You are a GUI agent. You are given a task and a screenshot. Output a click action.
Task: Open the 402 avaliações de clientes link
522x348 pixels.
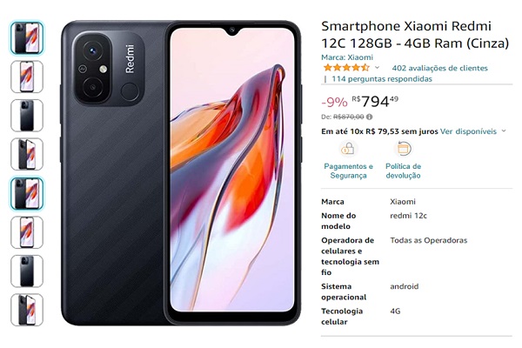coord(439,68)
